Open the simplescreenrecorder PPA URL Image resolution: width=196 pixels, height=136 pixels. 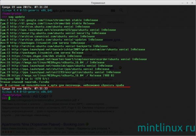[x=65, y=59]
